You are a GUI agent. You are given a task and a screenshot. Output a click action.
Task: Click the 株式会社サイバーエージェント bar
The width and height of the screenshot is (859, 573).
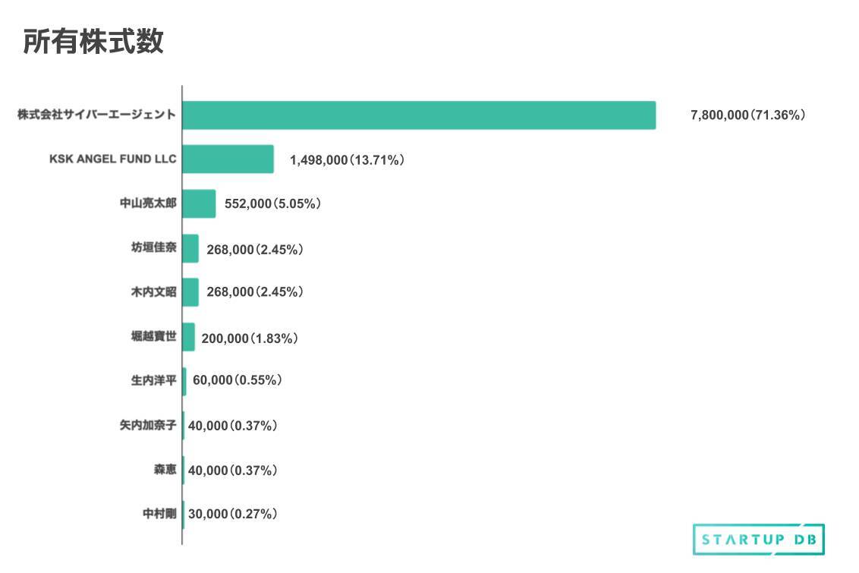click(x=418, y=115)
